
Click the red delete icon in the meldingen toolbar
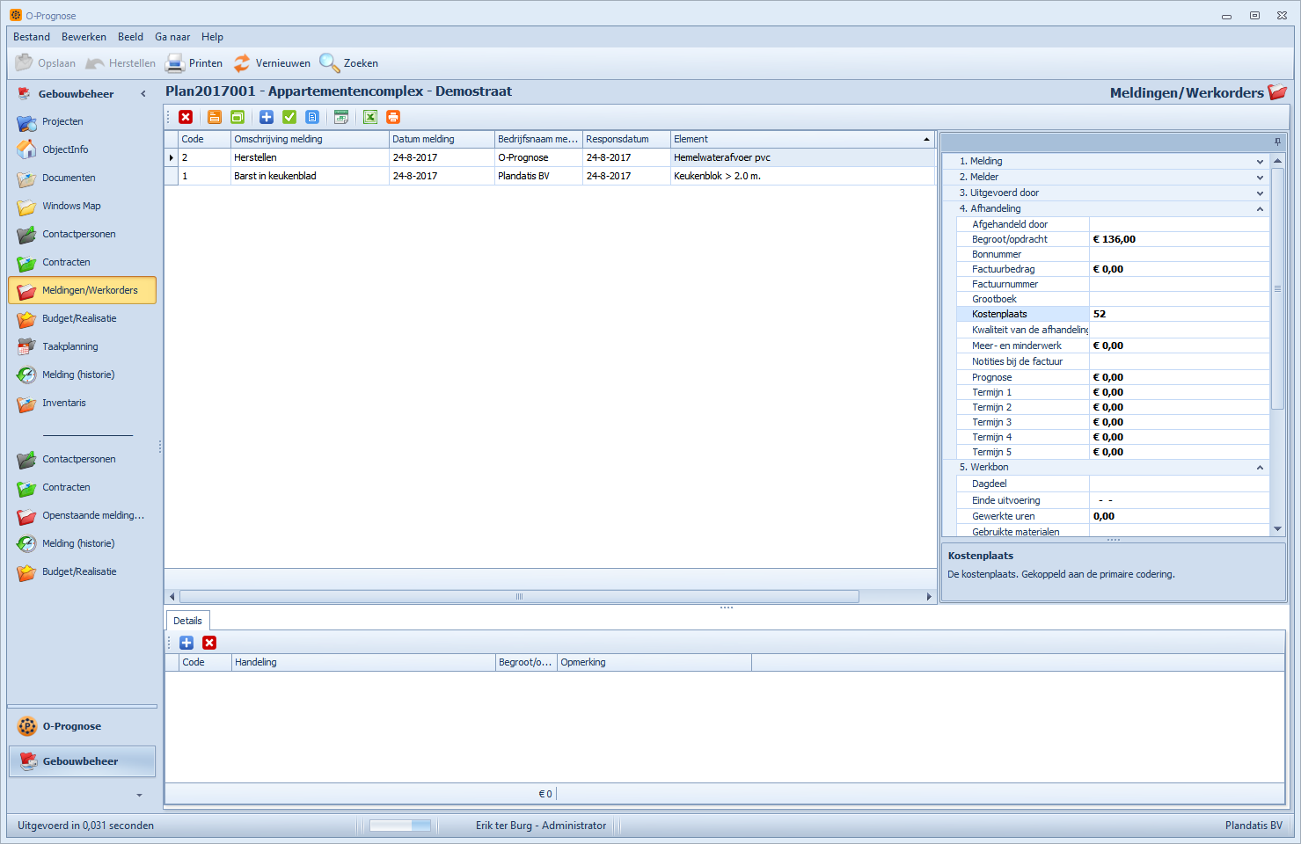pos(186,117)
